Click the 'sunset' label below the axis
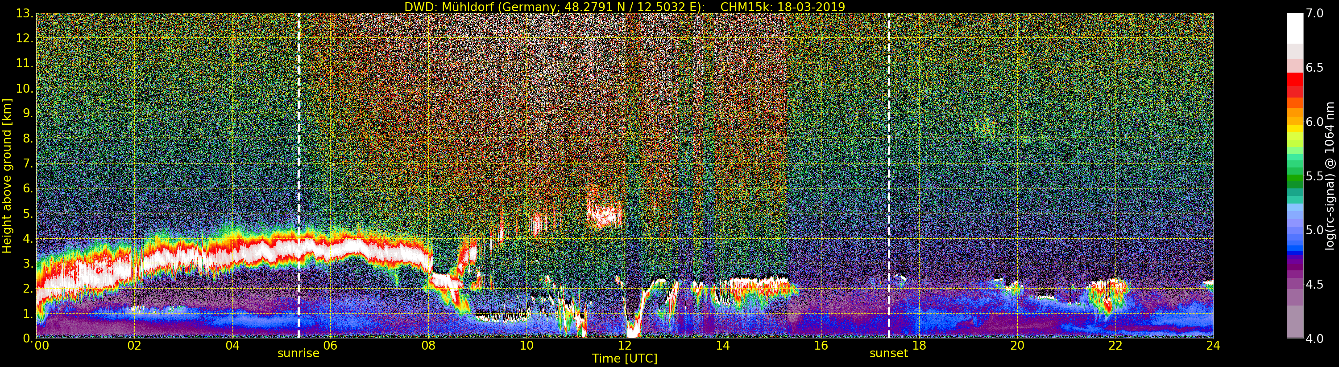The image size is (1339, 367). coord(889,354)
